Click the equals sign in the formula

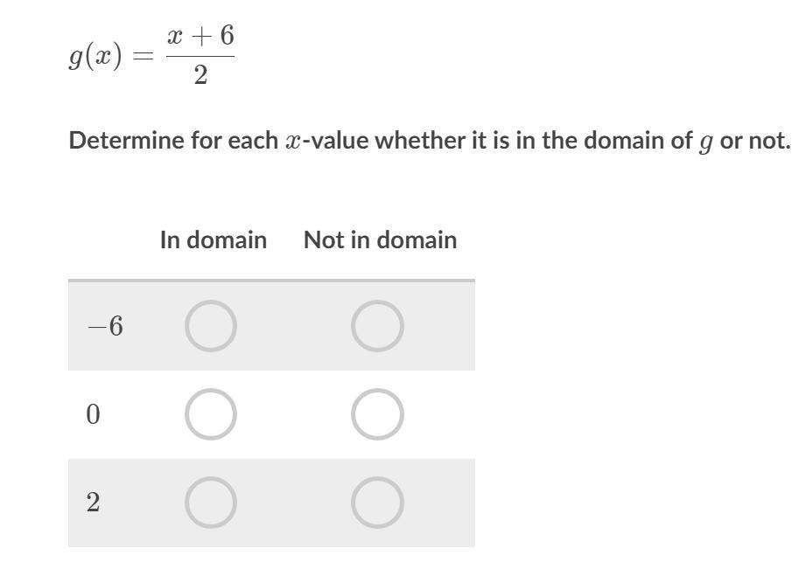pos(143,57)
